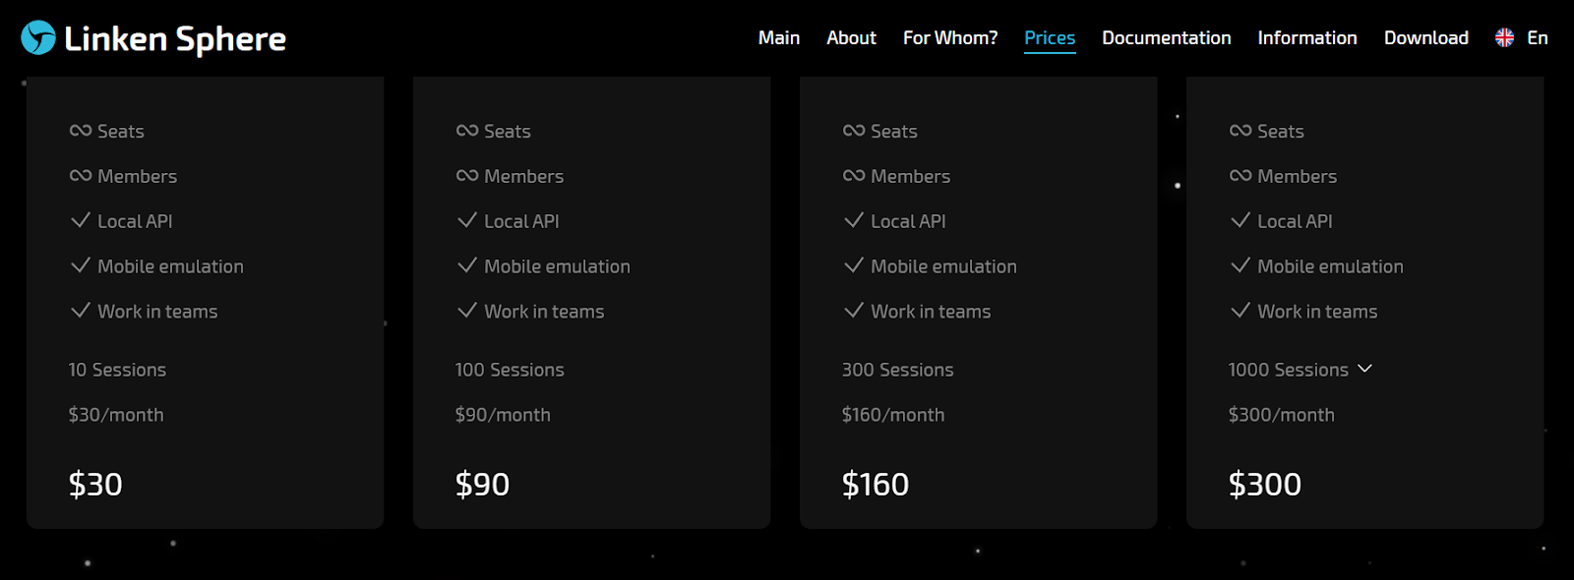Select the 1000 Sessions text option

tap(1288, 370)
